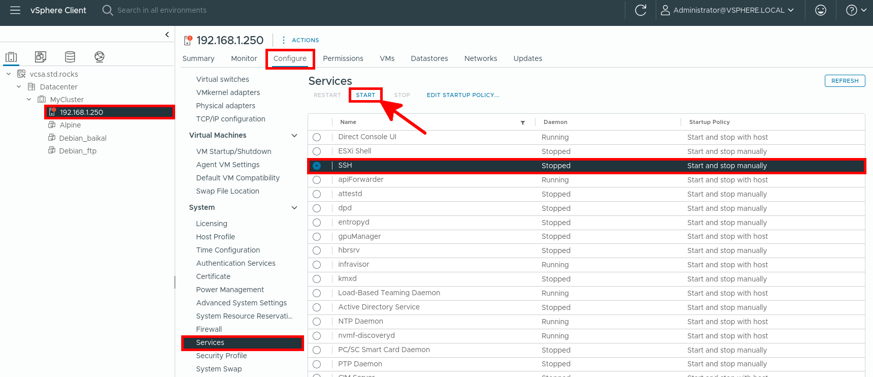Click the user account icon

[665, 10]
